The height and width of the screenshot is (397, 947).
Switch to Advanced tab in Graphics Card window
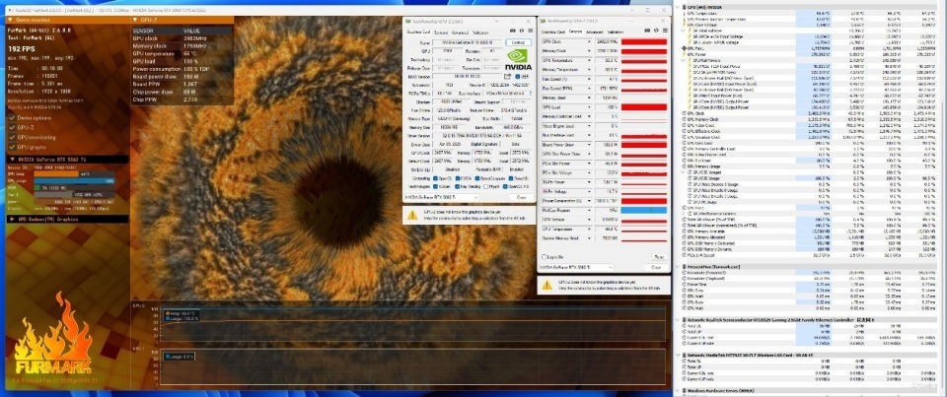click(459, 32)
